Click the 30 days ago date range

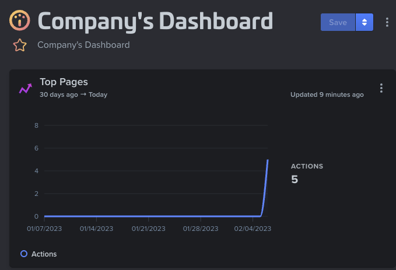(73, 94)
